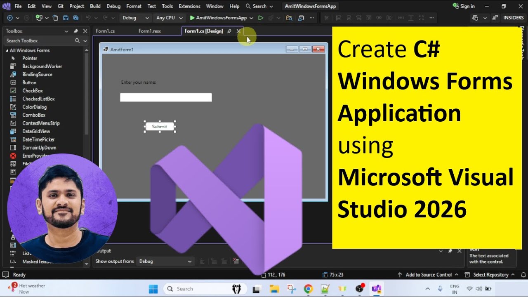Click the name text box on form
This screenshot has width=528, height=297.
[x=166, y=97]
